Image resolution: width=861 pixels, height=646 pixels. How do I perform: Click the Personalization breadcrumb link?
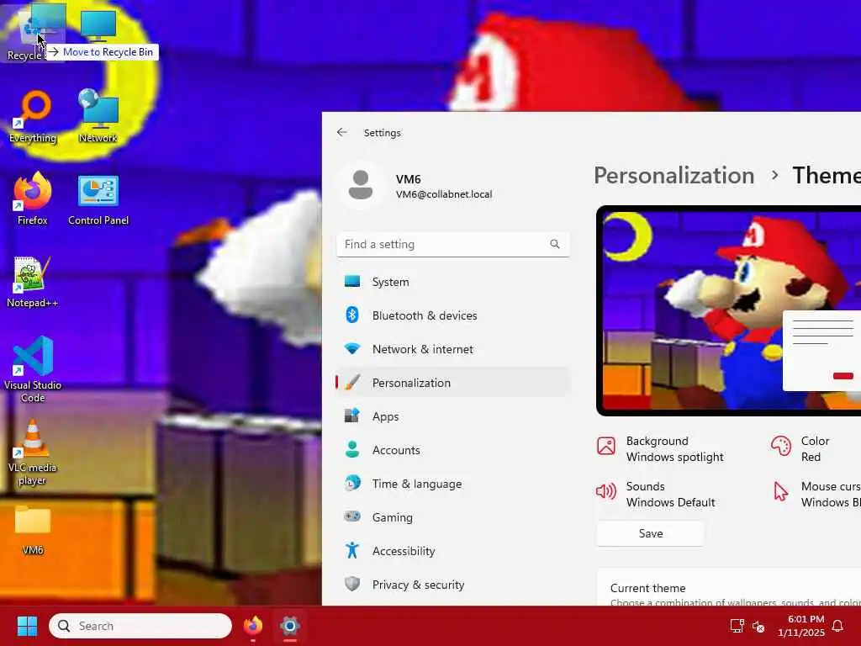(x=673, y=175)
